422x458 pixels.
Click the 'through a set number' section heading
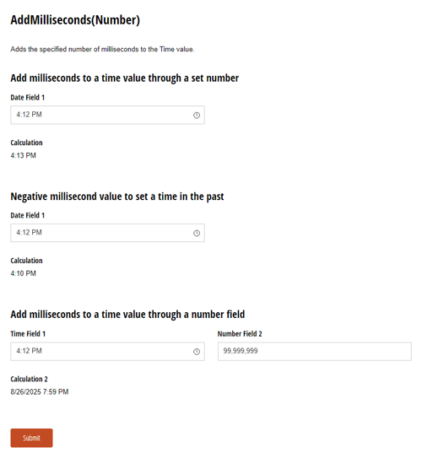pyautogui.click(x=125, y=78)
